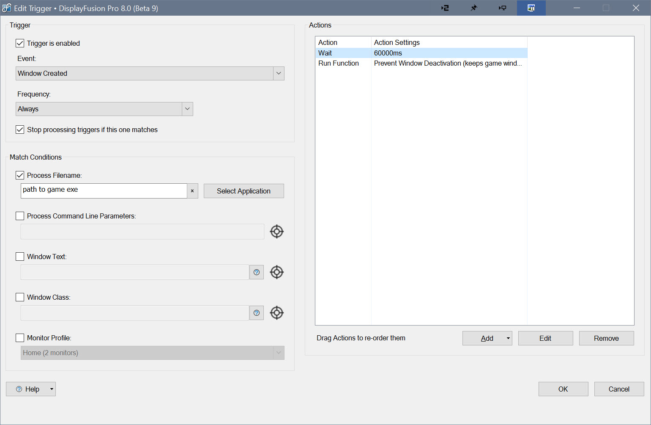This screenshot has width=651, height=425.
Task: Expand the Frequency dropdown set to Always
Action: click(187, 109)
